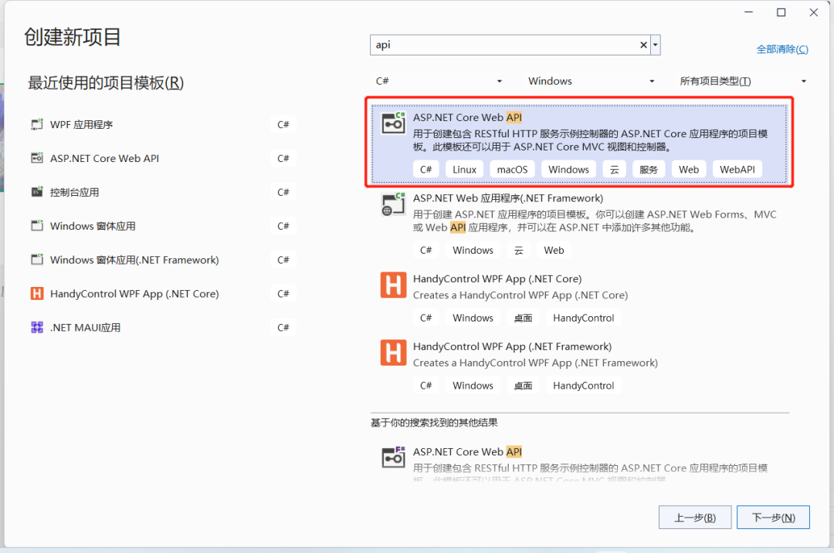Select the WPF 应用程序 recent template
The height and width of the screenshot is (553, 834).
[x=162, y=124]
